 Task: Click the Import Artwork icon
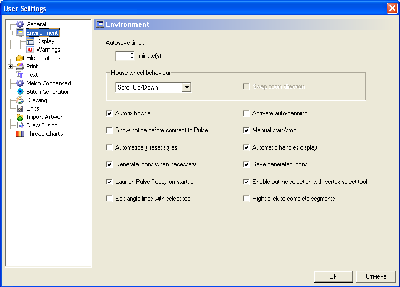20,117
